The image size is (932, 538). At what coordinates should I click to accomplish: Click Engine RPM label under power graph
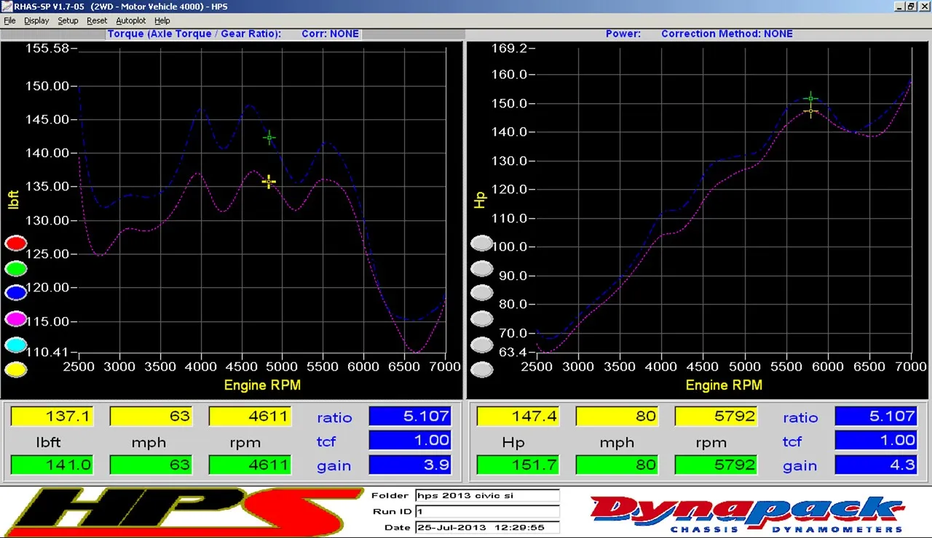tap(724, 385)
